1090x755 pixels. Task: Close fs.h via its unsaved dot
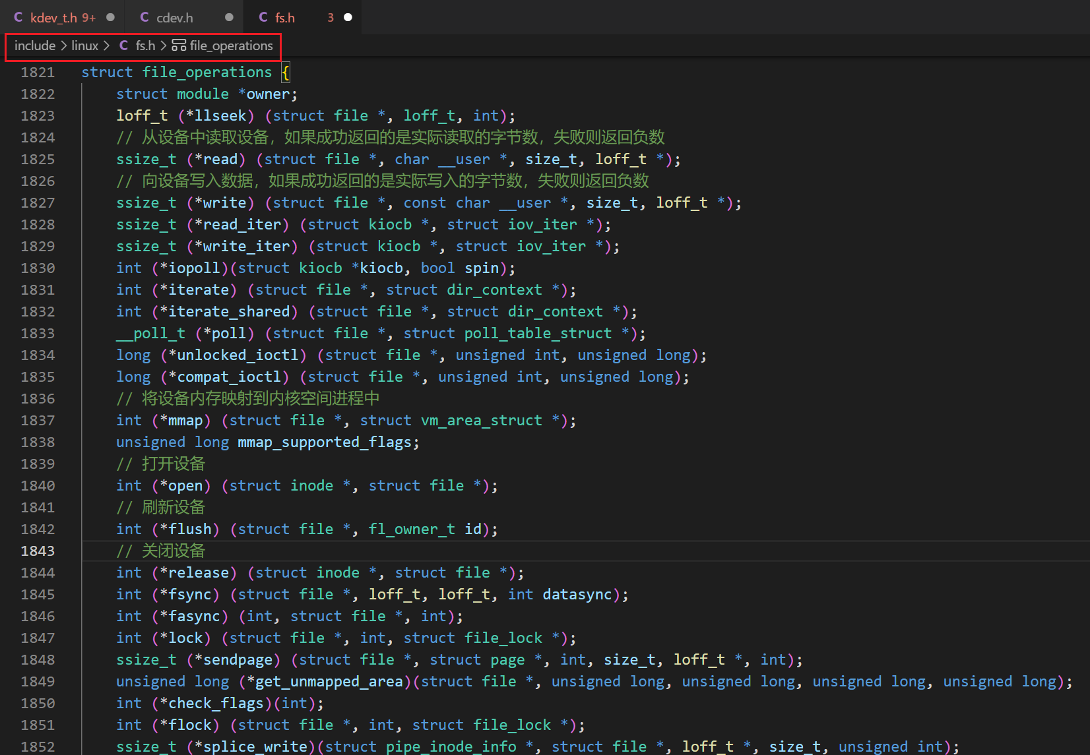coord(348,18)
